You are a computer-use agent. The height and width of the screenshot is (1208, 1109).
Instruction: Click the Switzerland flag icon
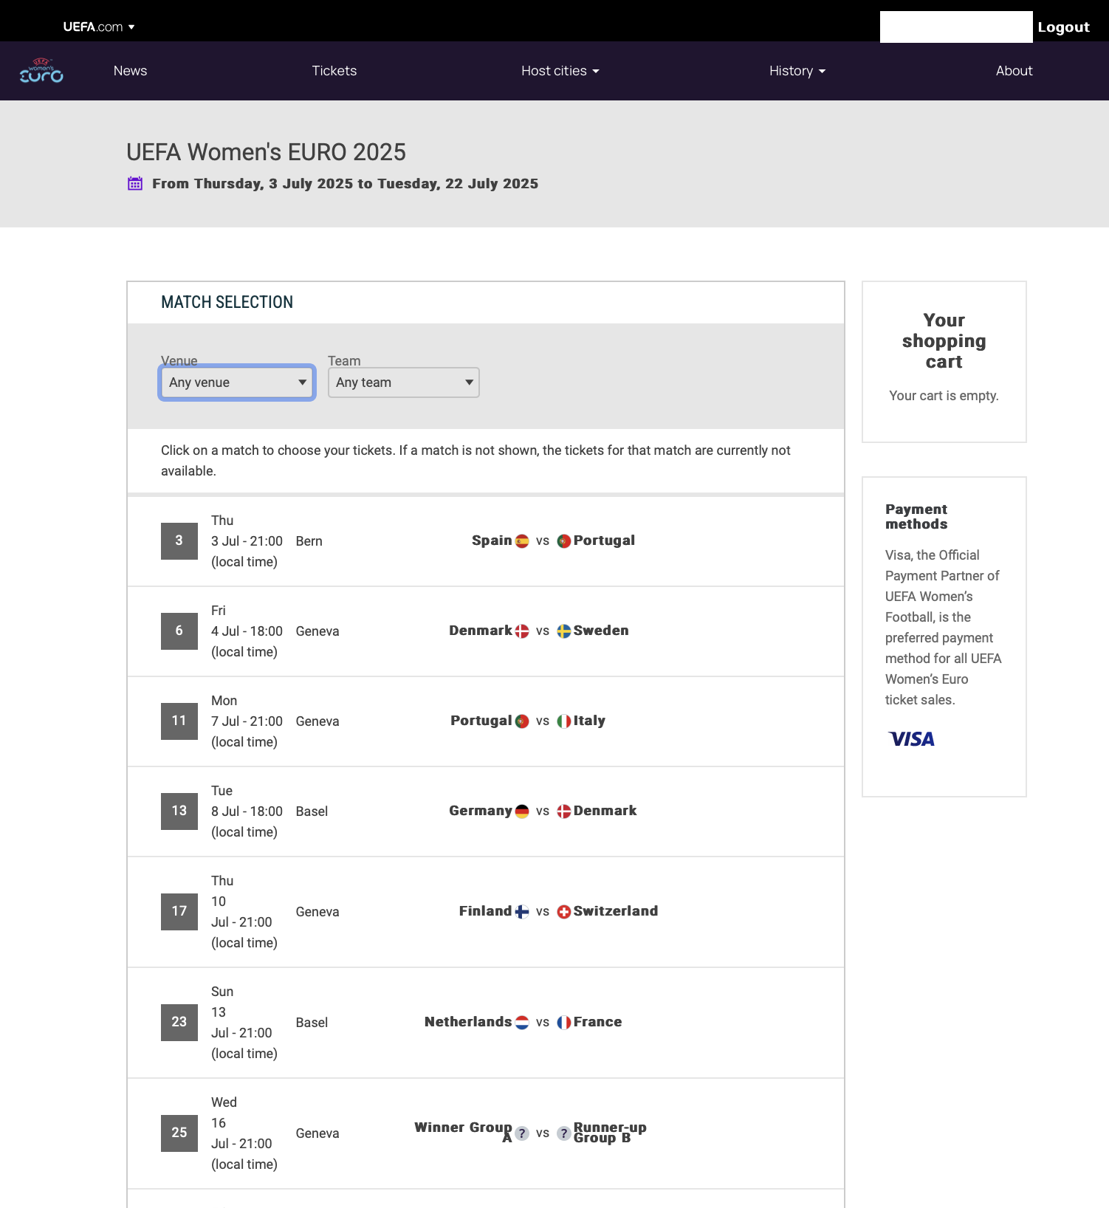564,912
